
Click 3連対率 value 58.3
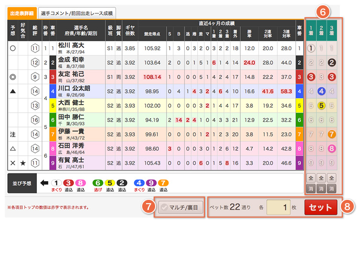[286, 91]
